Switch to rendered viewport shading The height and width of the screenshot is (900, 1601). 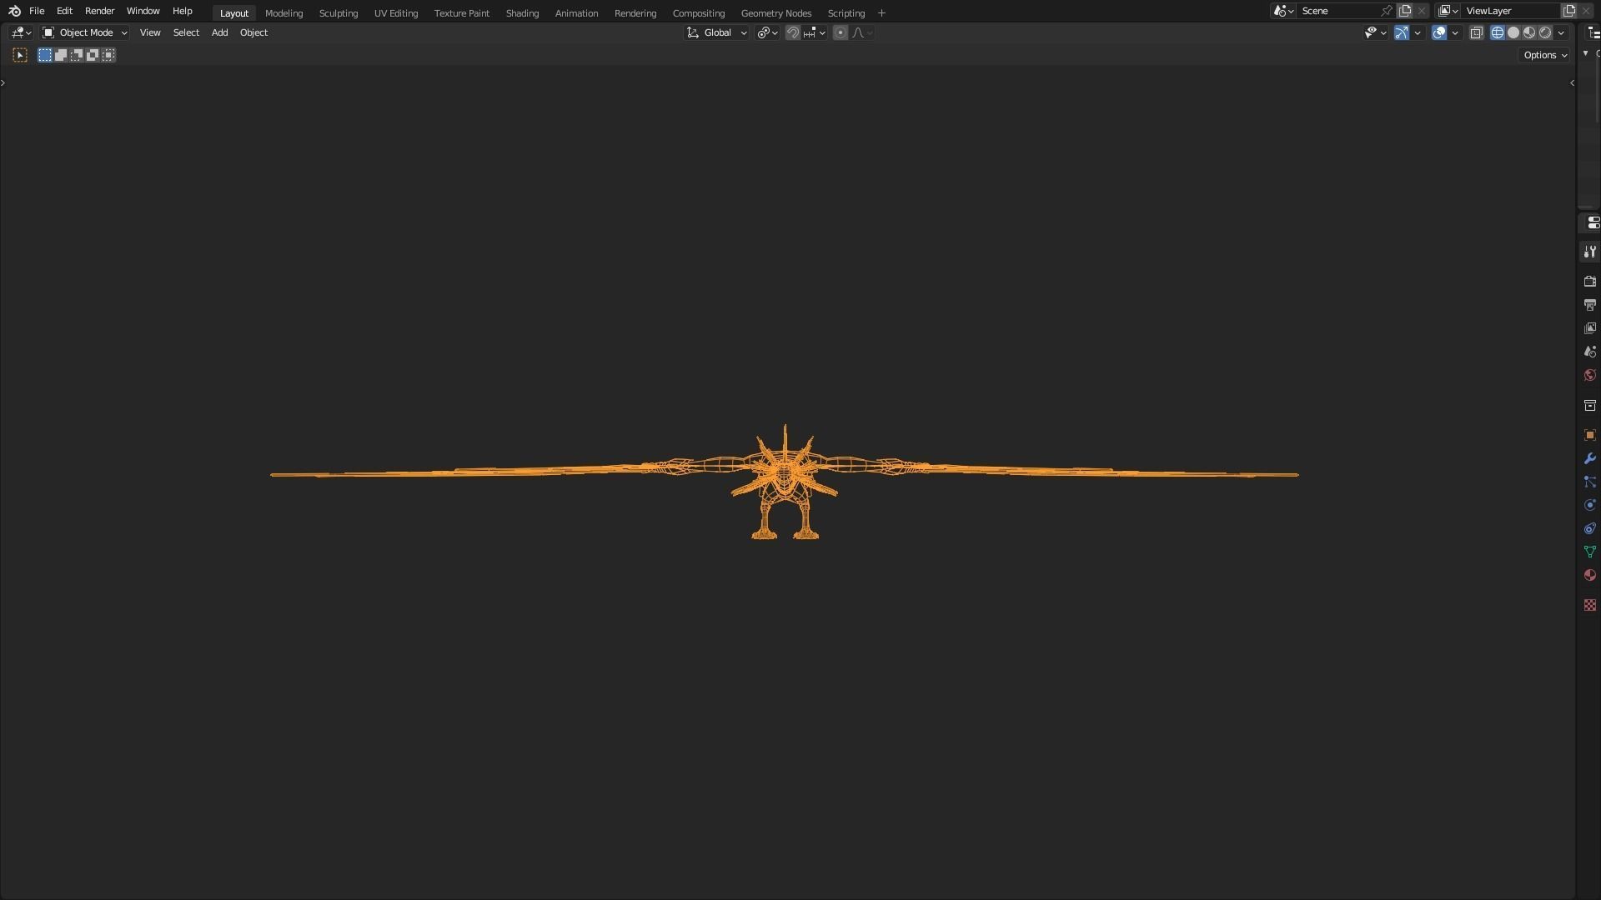1545,32
